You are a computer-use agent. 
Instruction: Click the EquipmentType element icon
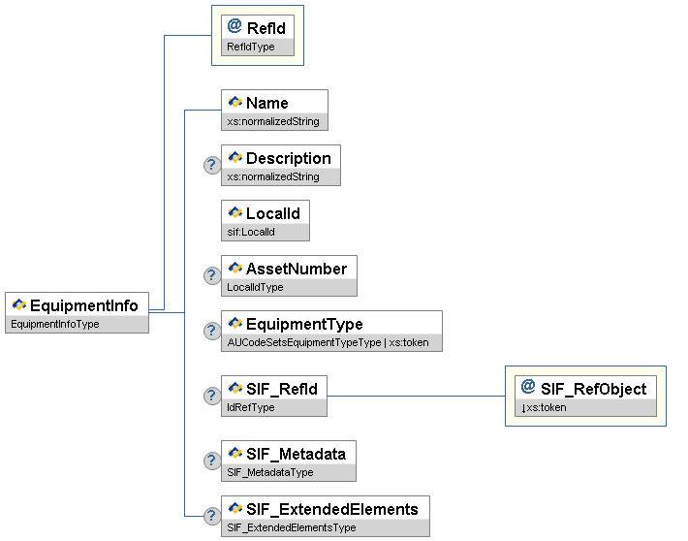235,324
